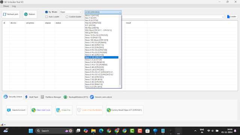This screenshot has height=135, width=240.
Task: Select Reno 5 Pro+ 5G entry
Action: 102,65
